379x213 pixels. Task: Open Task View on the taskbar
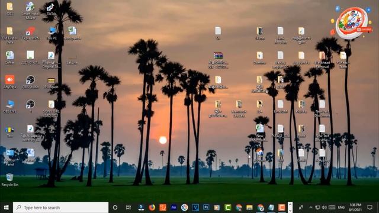click(129, 208)
